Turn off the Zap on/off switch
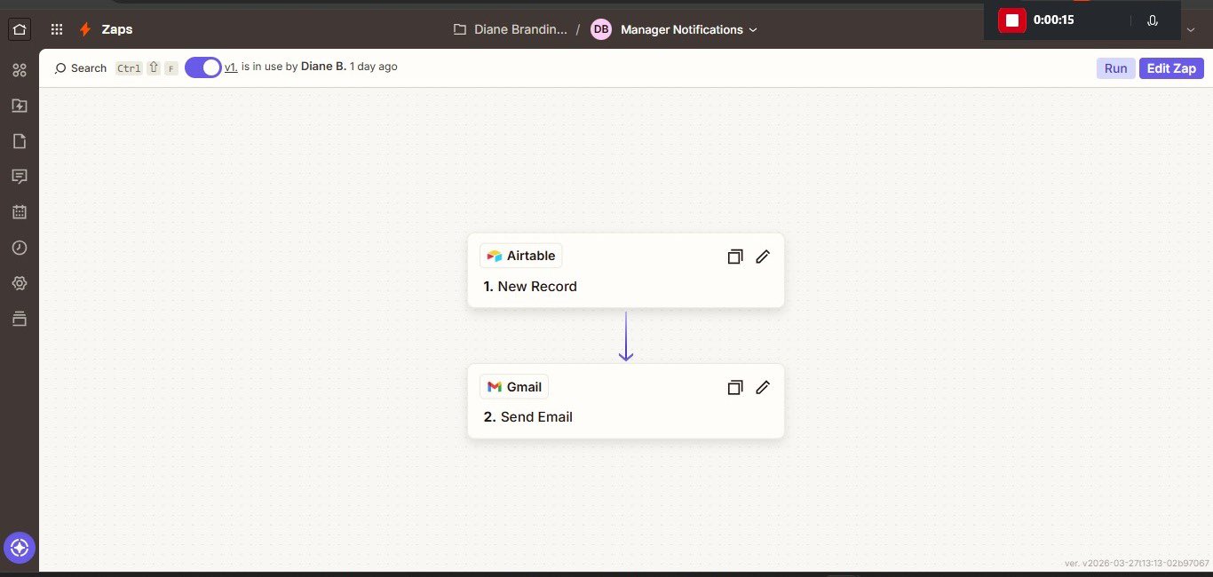1213x577 pixels. [202, 67]
